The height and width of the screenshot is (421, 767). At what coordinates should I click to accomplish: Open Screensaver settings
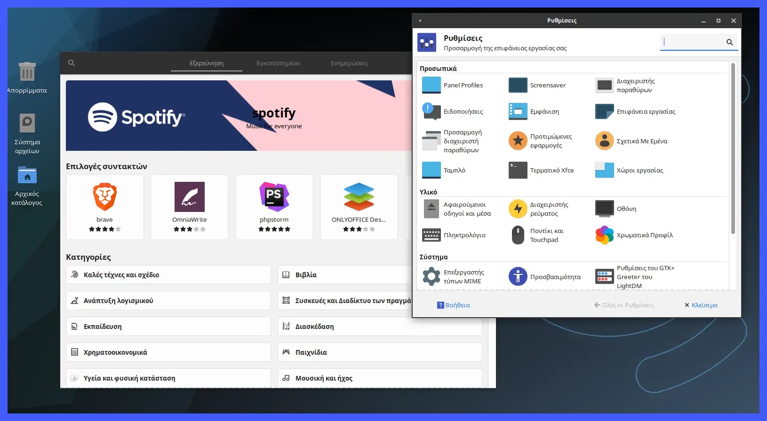[x=537, y=85]
